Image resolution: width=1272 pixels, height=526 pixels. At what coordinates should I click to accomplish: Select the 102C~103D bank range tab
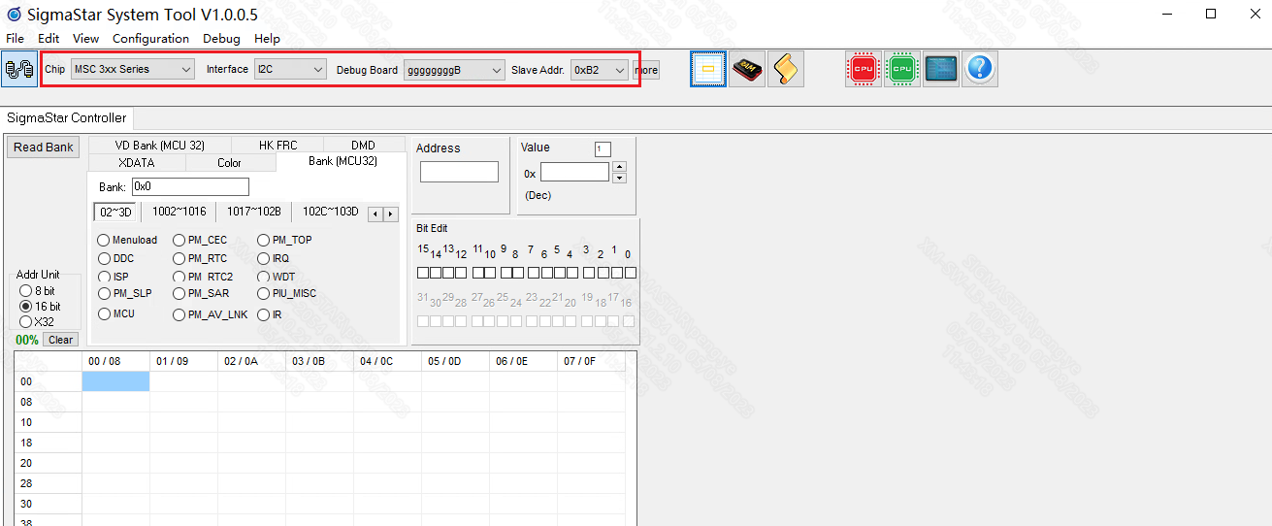(330, 212)
